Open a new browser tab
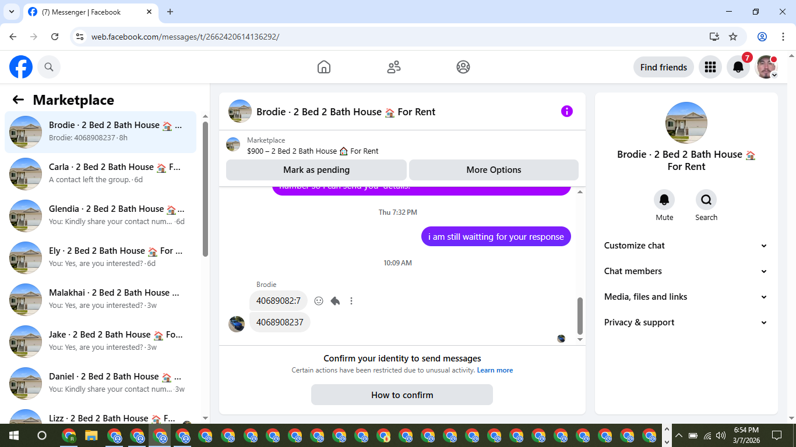796x447 pixels. [x=170, y=12]
